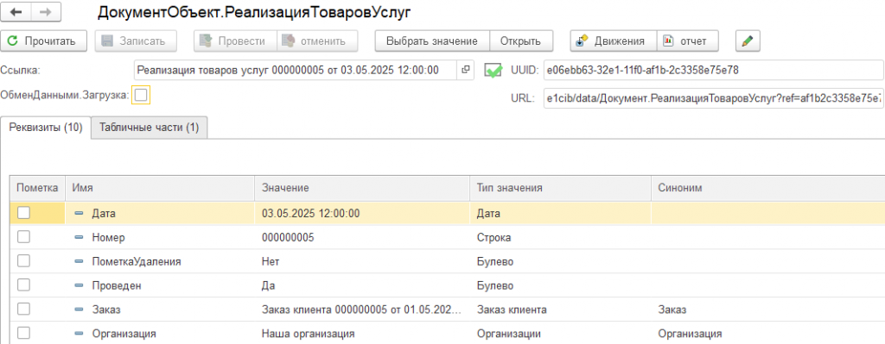Click the отменить unpost button

pos(317,41)
